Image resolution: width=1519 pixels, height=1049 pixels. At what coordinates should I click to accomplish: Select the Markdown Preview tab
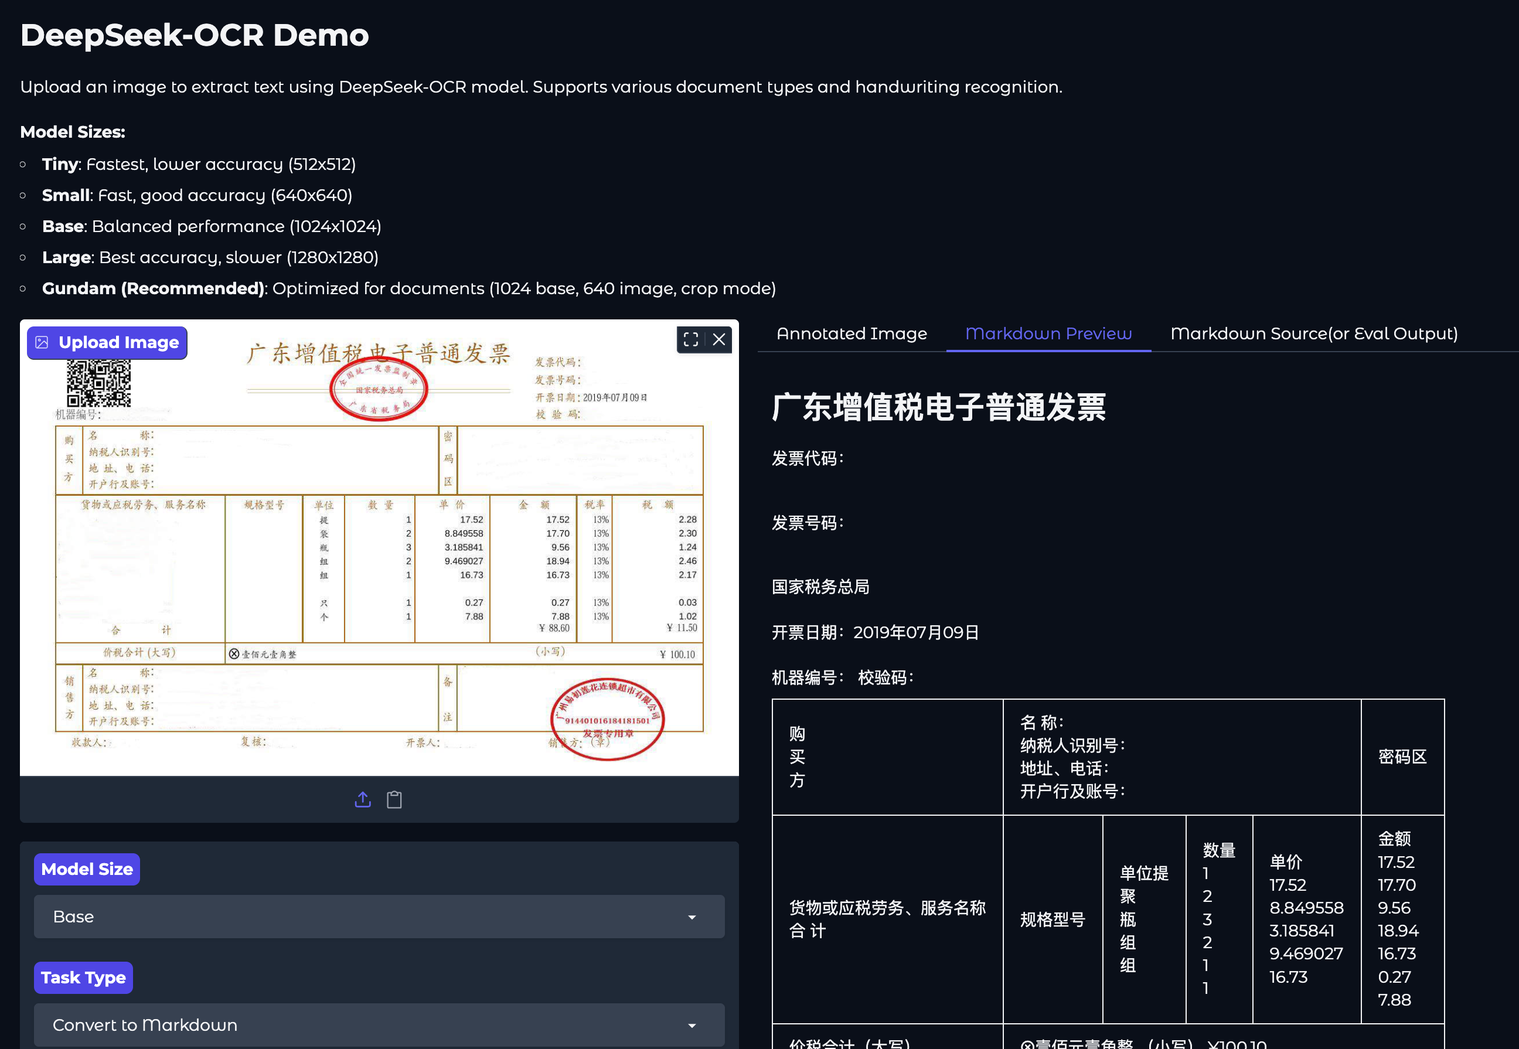pos(1048,334)
